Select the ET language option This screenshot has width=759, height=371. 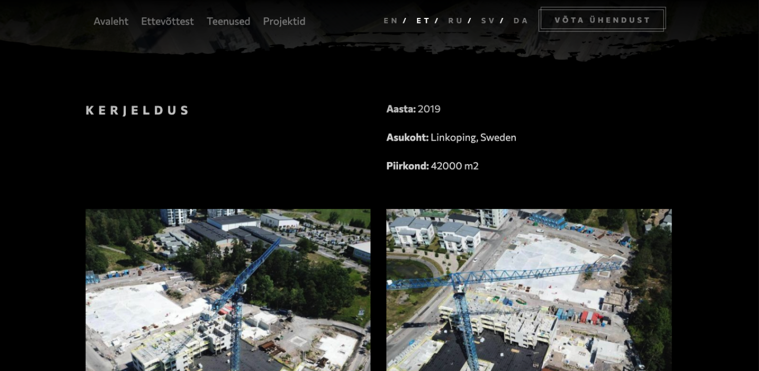click(x=423, y=20)
